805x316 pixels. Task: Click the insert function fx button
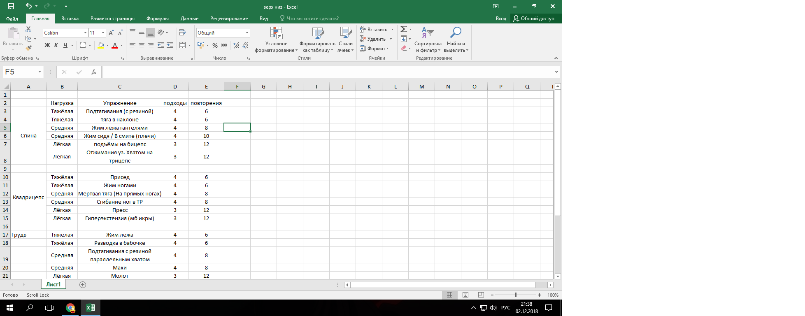(94, 72)
